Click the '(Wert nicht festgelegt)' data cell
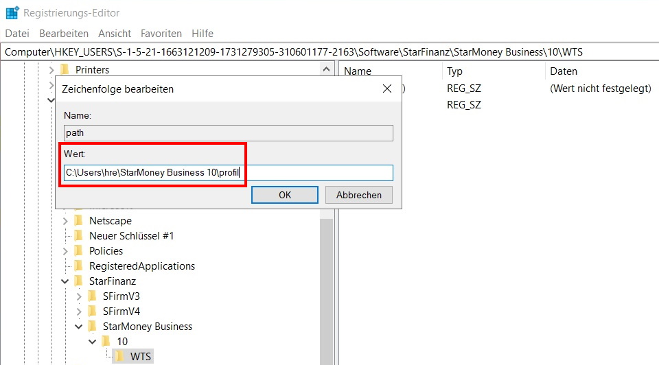The height and width of the screenshot is (365, 659). (x=601, y=89)
